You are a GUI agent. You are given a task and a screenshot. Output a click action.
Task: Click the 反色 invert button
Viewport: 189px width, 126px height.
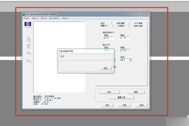click(109, 92)
